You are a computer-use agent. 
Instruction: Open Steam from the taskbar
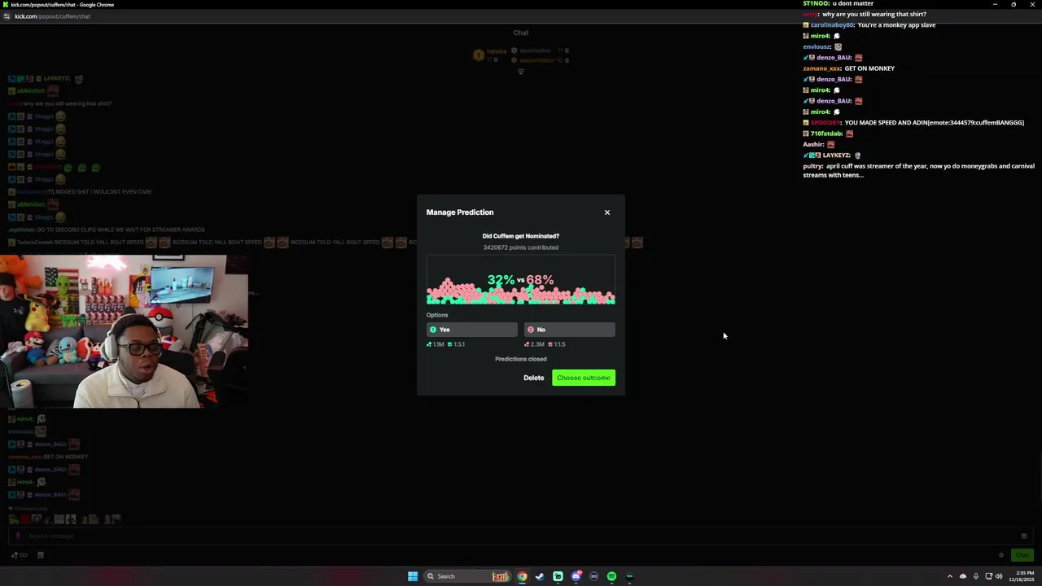tap(540, 576)
